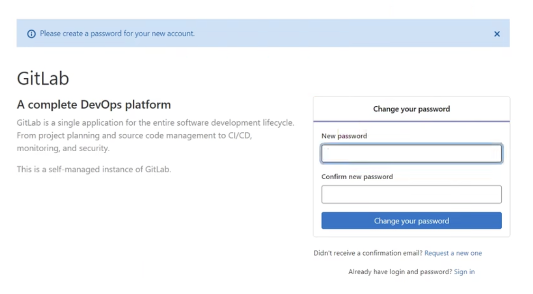The image size is (533, 294).
Task: Click the "Confirm new password" field label
Action: [357, 177]
